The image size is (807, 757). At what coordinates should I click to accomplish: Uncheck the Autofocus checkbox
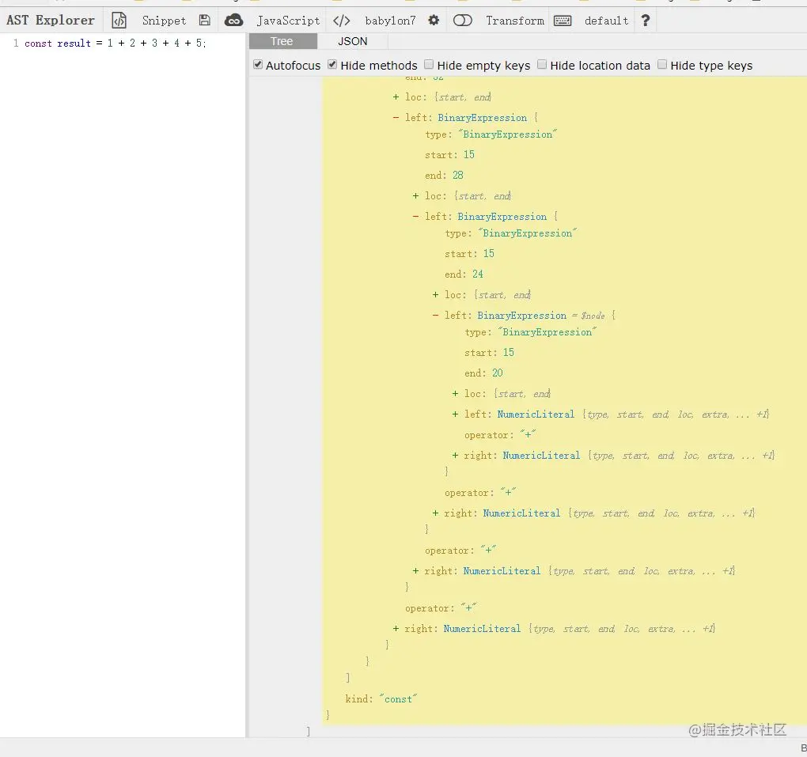(x=258, y=64)
